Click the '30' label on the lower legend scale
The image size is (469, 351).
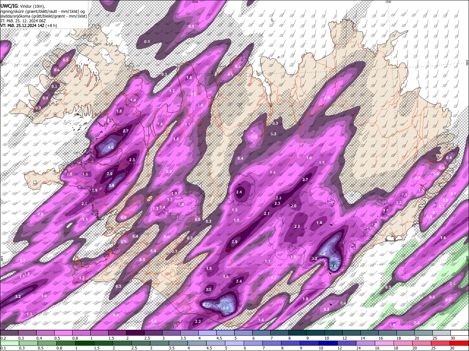point(453,348)
